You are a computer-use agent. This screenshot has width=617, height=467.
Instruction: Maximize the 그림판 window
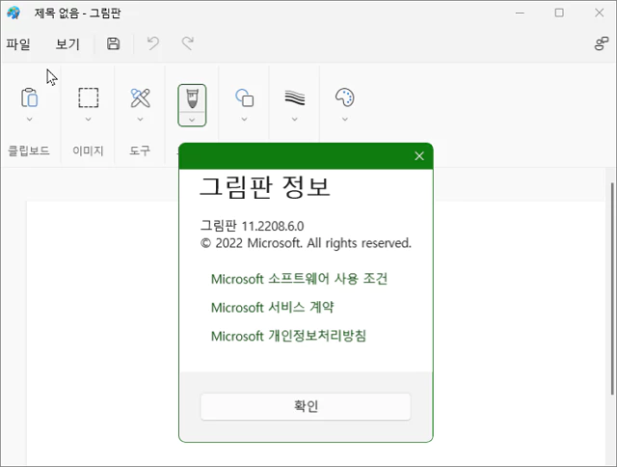click(559, 13)
